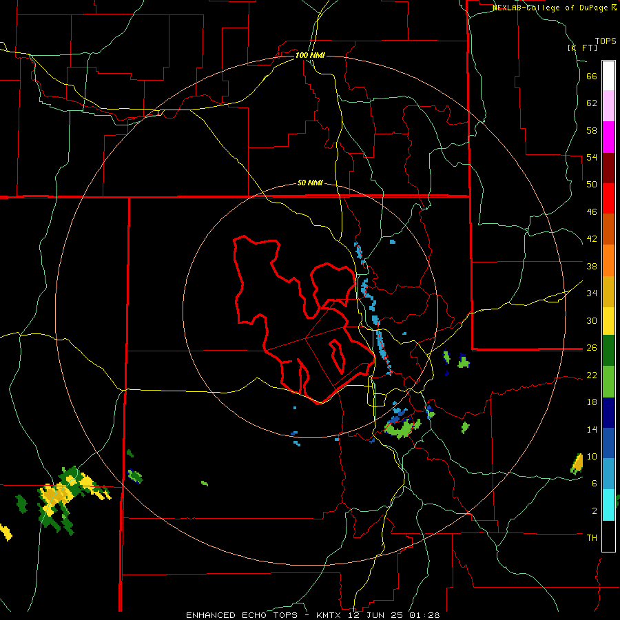Click legend value '38'
The width and height of the screenshot is (620, 620).
pos(592,266)
